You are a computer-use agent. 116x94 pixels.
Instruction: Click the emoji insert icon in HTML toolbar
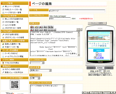[x=32, y=27]
